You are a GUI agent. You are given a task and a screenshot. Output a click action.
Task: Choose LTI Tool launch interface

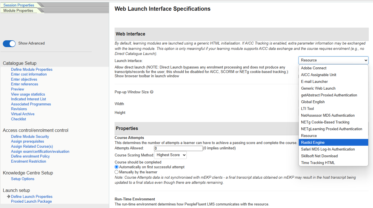[307, 109]
